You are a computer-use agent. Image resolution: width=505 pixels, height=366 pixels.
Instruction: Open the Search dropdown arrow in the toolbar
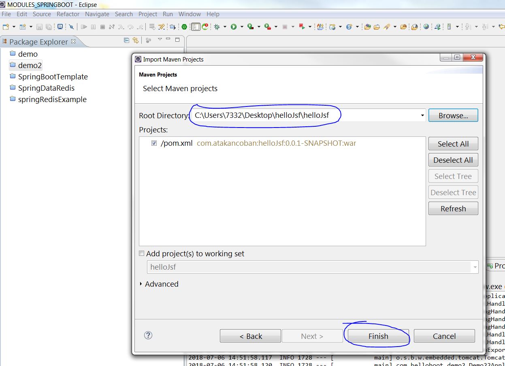click(x=395, y=27)
